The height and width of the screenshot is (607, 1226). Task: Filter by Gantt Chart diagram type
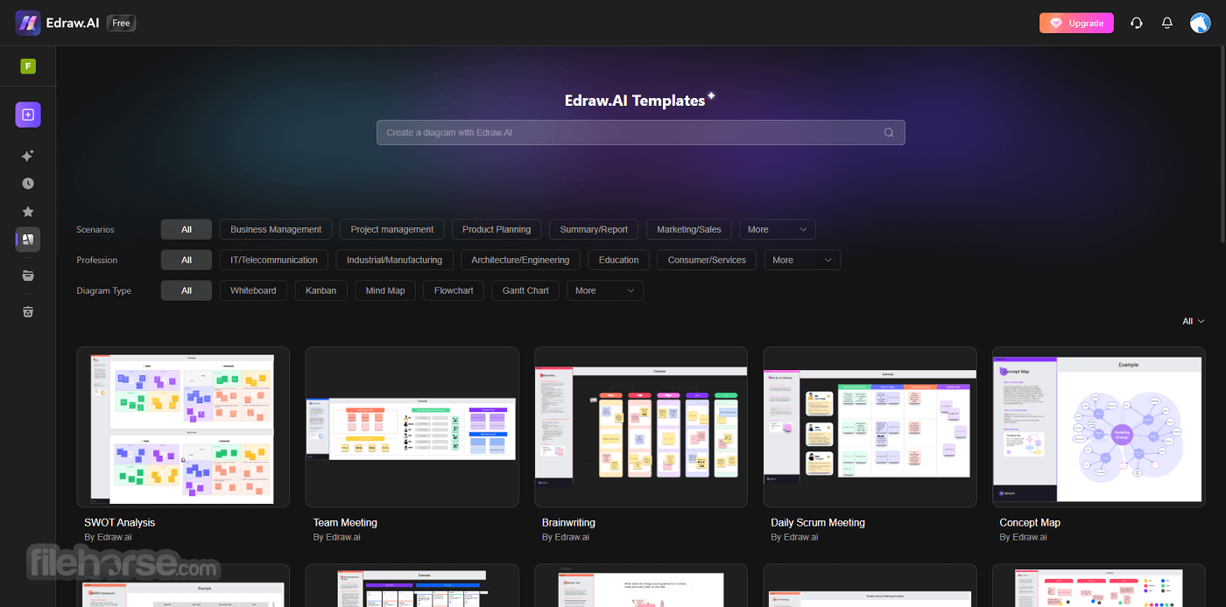(525, 290)
